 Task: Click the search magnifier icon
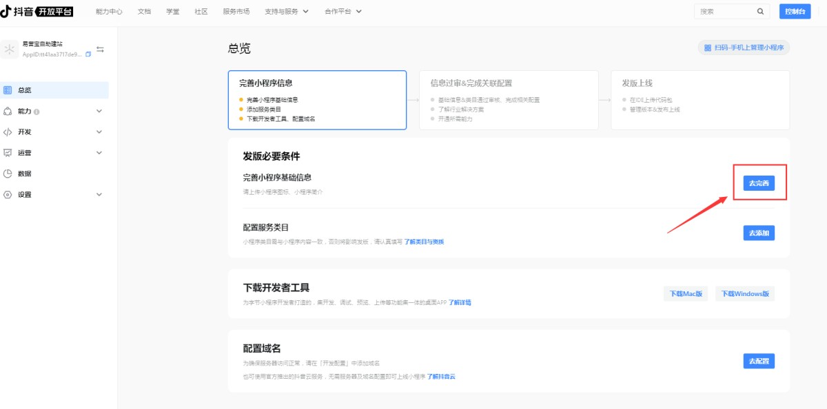click(x=761, y=11)
